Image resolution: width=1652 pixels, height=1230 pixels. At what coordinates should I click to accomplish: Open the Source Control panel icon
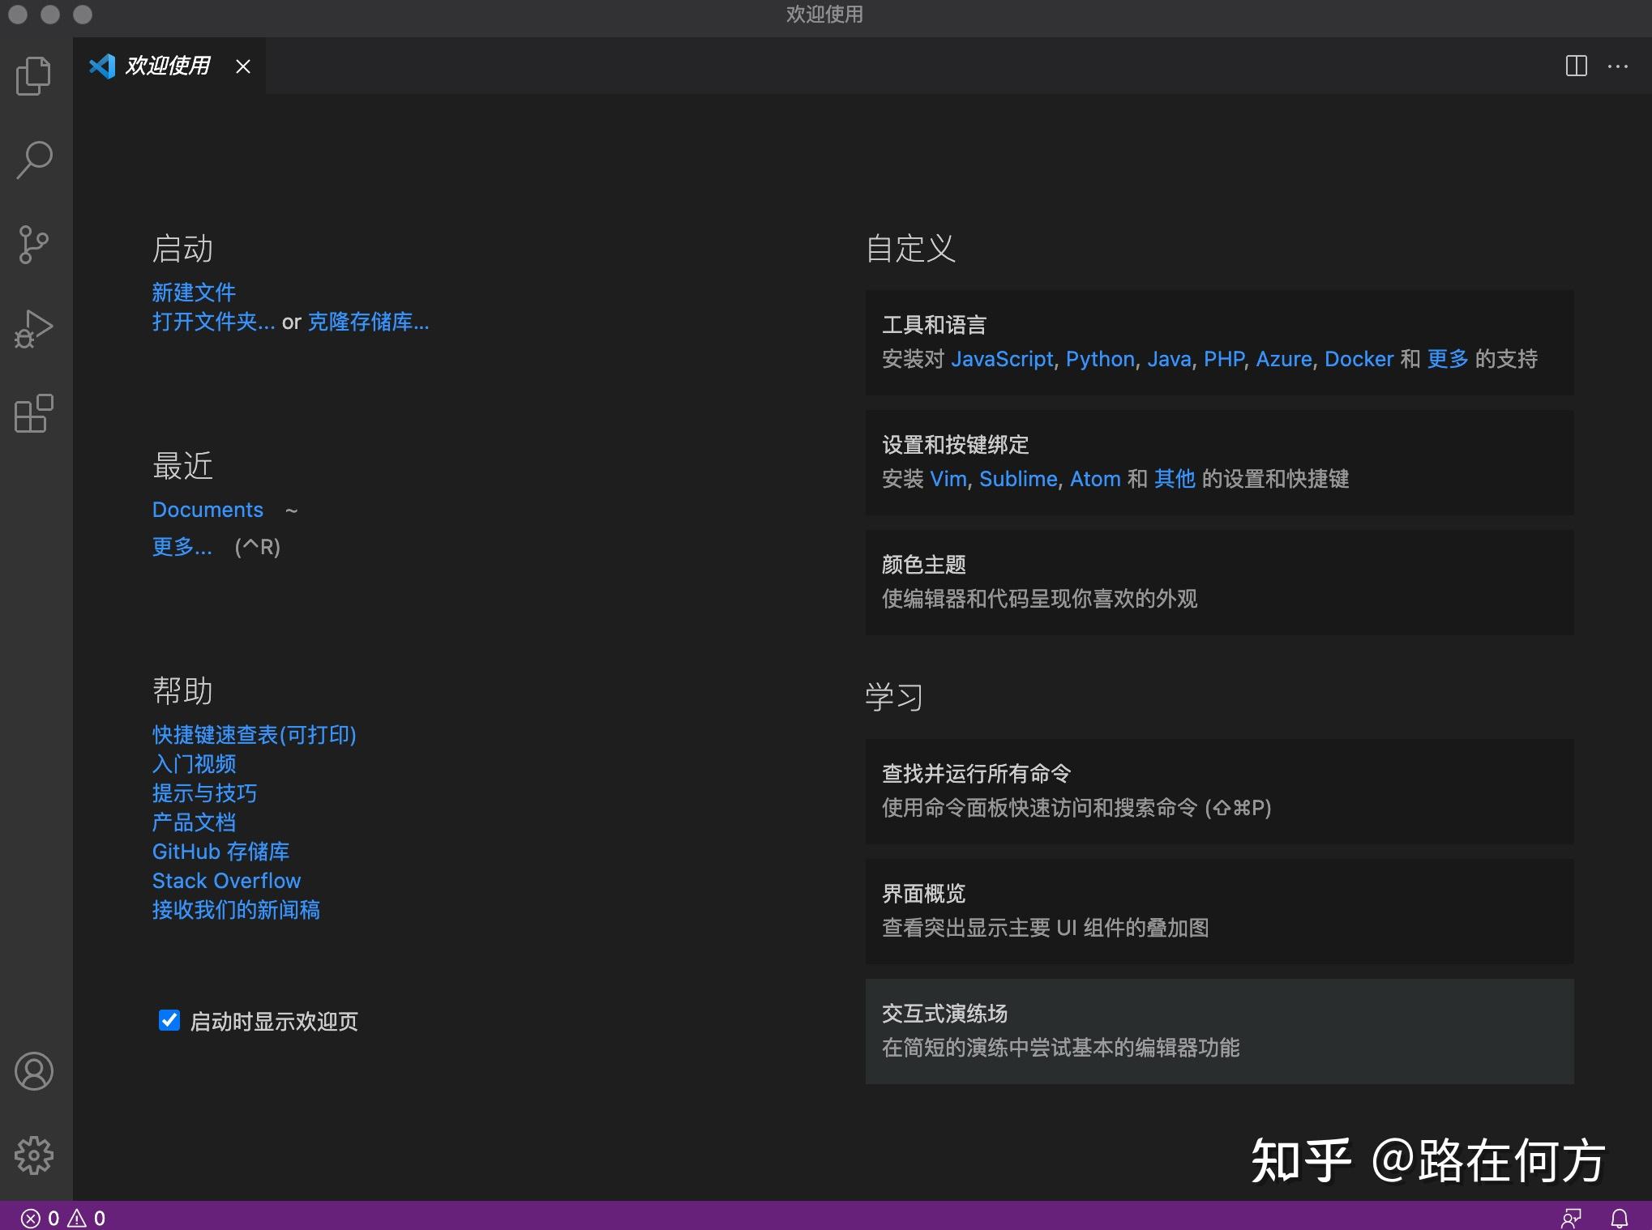(x=33, y=244)
